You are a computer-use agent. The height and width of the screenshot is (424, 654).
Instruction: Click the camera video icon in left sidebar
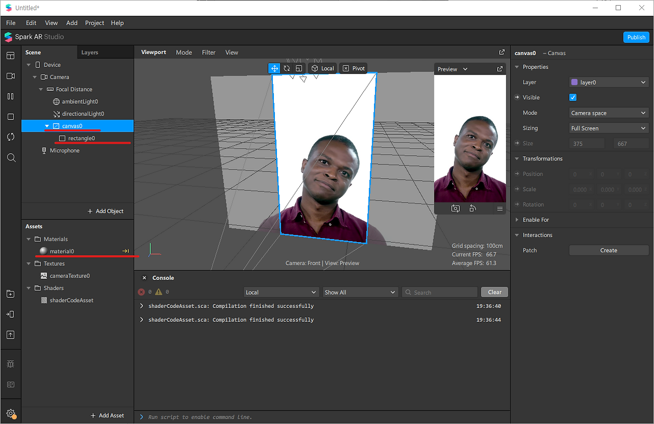tap(11, 76)
